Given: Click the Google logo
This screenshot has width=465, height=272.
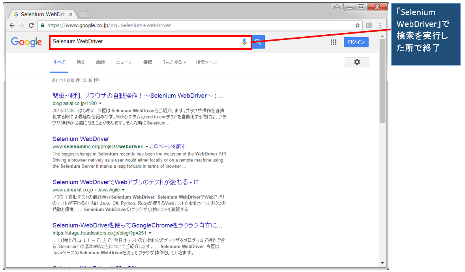Looking at the screenshot, I should [26, 42].
